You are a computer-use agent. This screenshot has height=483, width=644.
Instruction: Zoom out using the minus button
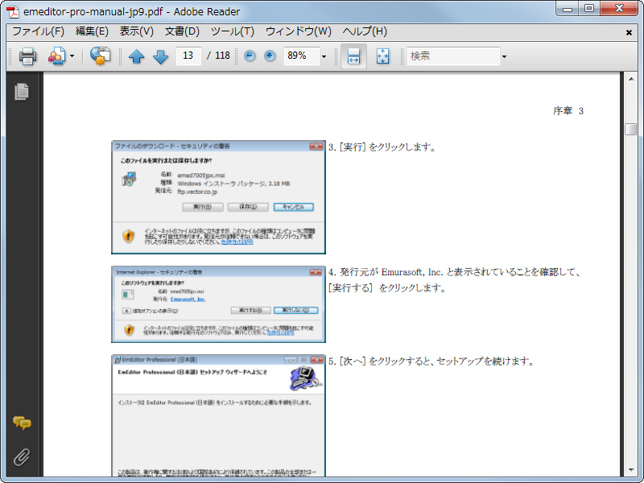pos(249,56)
